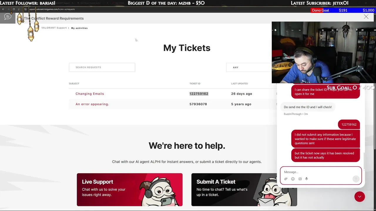Viewport: 376px width, 211px height.
Task: Open the Changing Emails ticket
Action: tap(90, 94)
